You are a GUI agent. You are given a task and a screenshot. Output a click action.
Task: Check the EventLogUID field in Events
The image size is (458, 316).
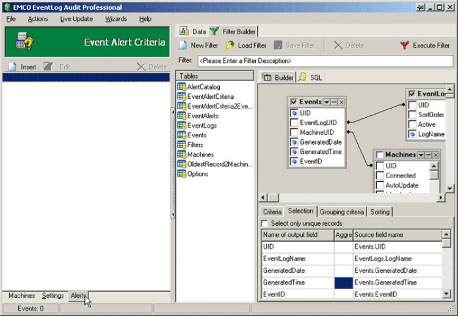tap(294, 123)
